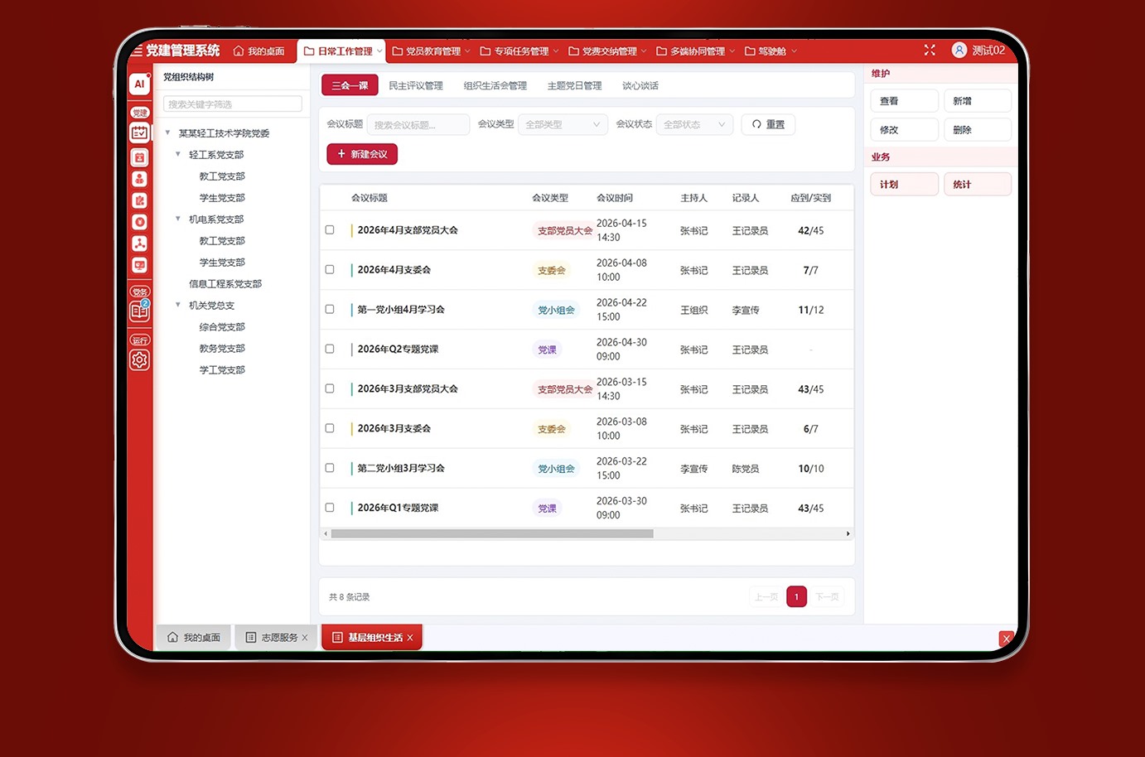Click the 运行 pill label in sidebar

point(139,340)
